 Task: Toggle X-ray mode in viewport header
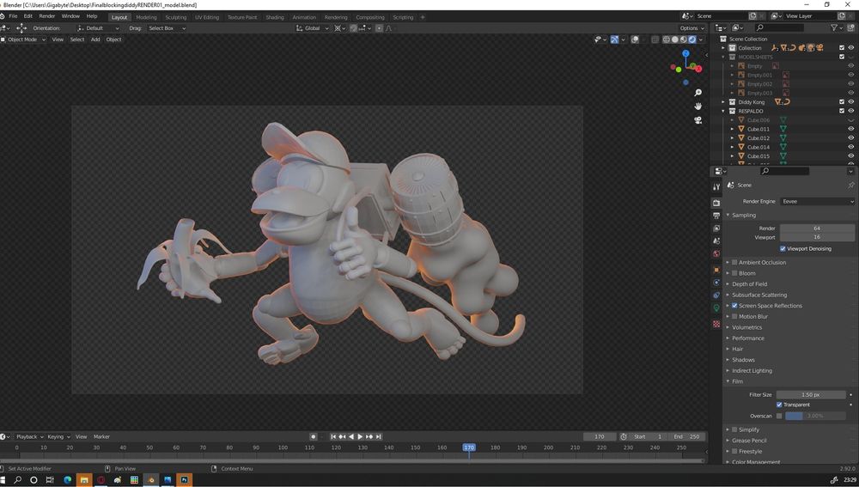(x=655, y=40)
